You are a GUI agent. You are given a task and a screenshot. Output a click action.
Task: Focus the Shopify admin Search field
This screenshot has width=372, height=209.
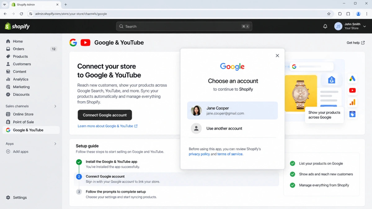point(184,26)
